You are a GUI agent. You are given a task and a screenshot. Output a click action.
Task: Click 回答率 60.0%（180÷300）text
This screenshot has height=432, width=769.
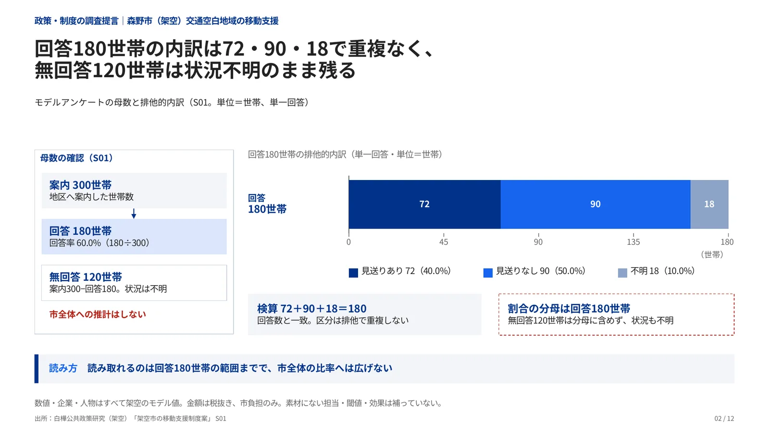point(99,243)
